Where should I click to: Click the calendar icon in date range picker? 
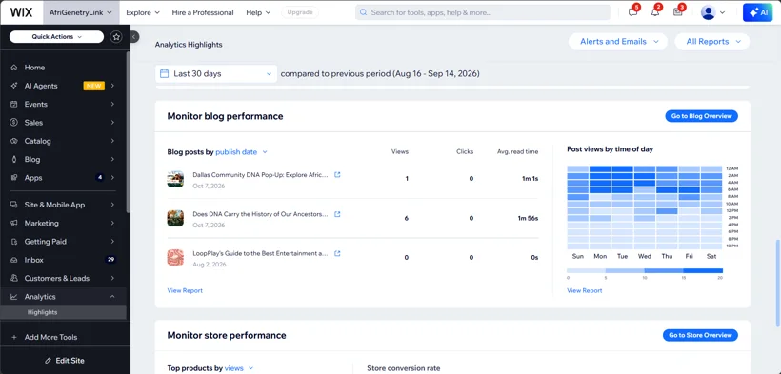pos(164,73)
